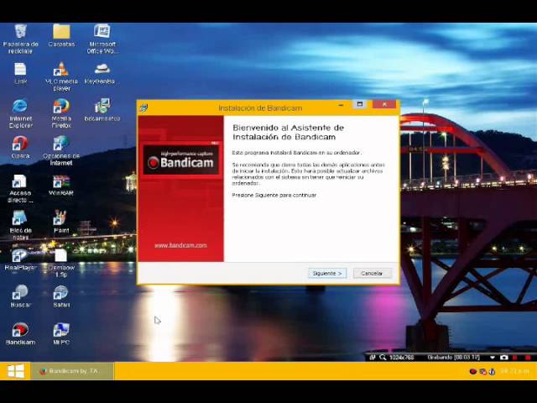Take screenshot with recorder camera icon
The height and width of the screenshot is (403, 537).
[x=503, y=358]
